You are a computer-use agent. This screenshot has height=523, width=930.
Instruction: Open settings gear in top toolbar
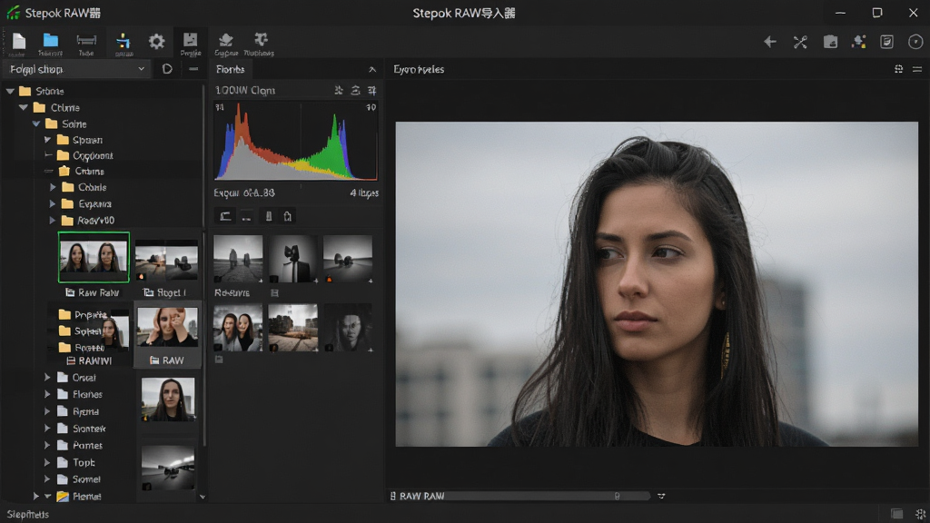(x=156, y=42)
